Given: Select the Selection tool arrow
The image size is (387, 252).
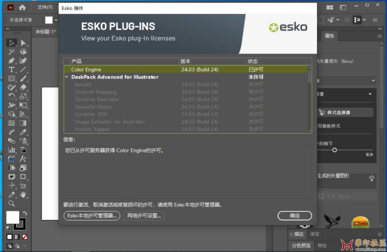Looking at the screenshot, I should [11, 42].
